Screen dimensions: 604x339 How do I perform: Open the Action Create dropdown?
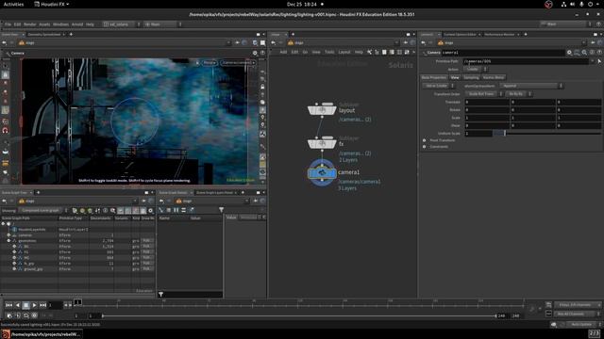(475, 70)
